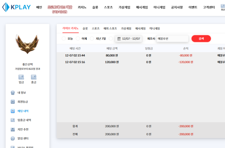Click the calendar icon in the date range field
225x148 pixels.
click(119, 39)
